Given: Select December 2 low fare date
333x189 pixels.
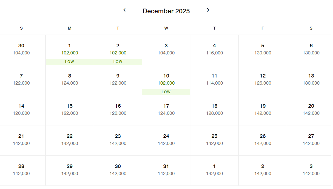Looking at the screenshot, I should (118, 50).
